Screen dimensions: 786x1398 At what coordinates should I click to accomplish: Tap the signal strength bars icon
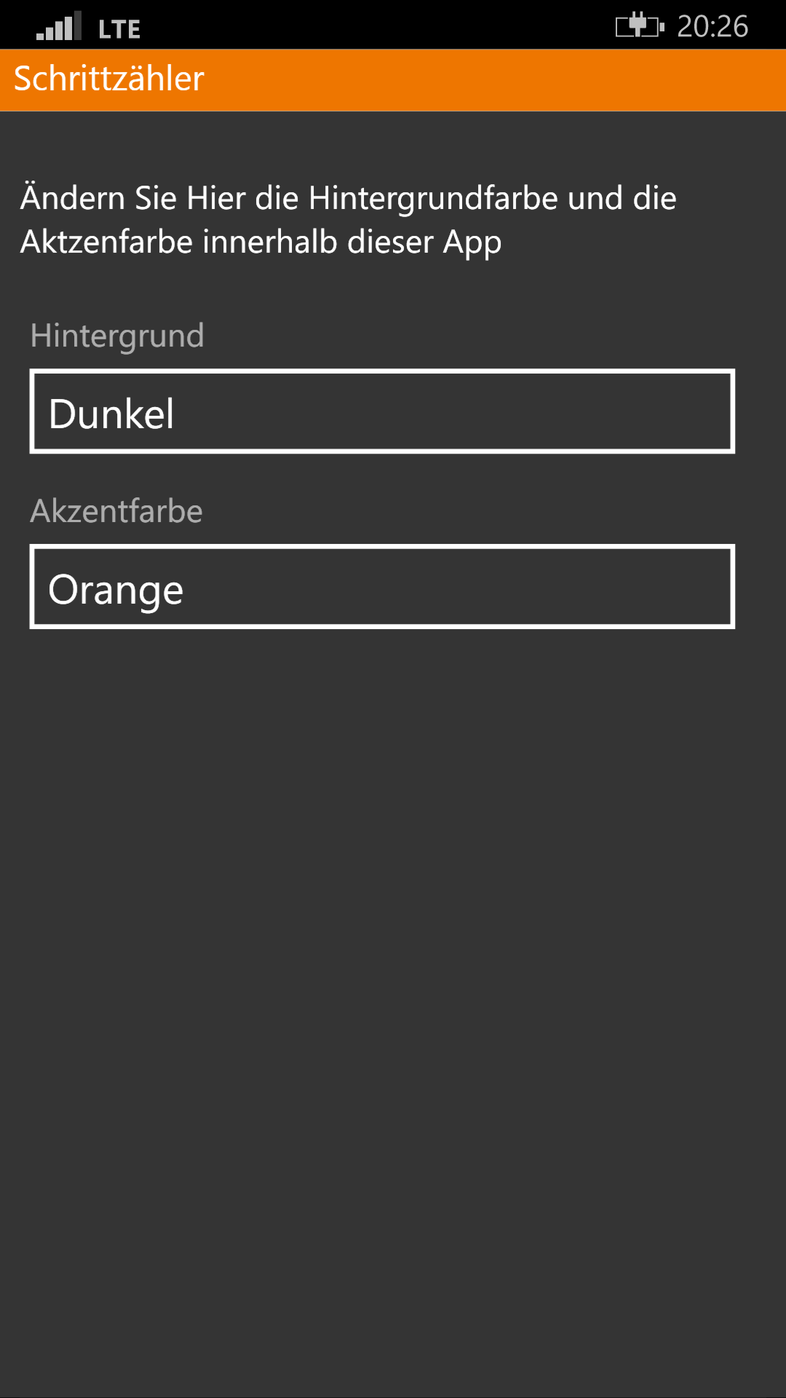point(58,27)
